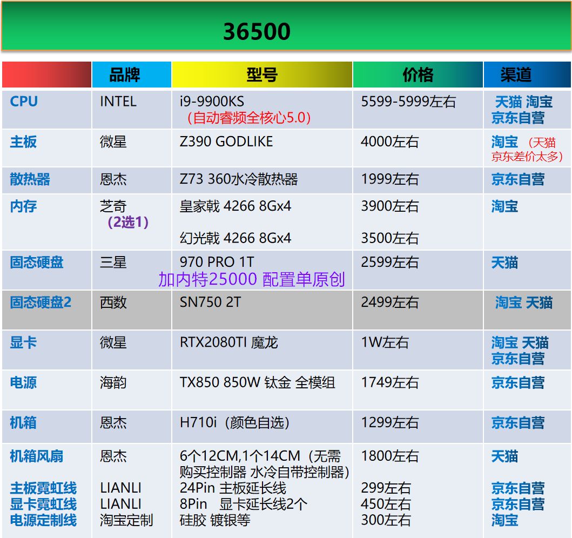The height and width of the screenshot is (538, 572).
Task: Click the 450左右 price
Action: [x=386, y=504]
